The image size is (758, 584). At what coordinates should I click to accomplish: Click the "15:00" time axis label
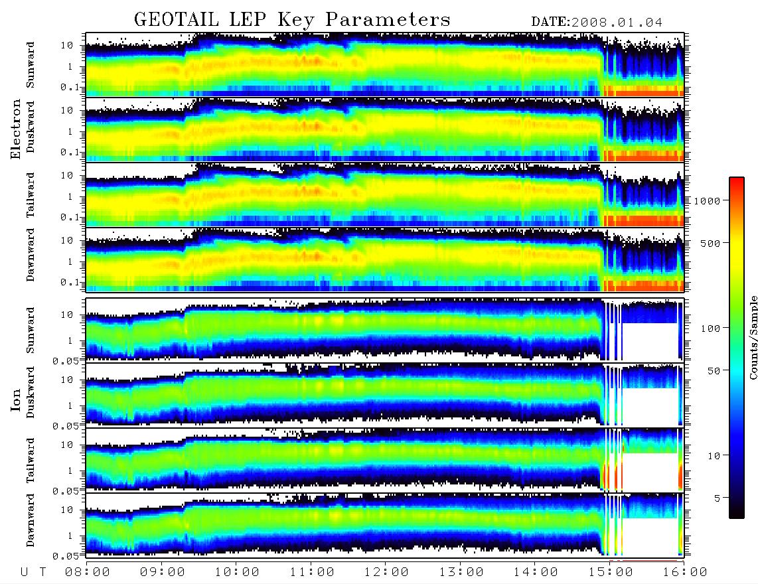tap(611, 573)
